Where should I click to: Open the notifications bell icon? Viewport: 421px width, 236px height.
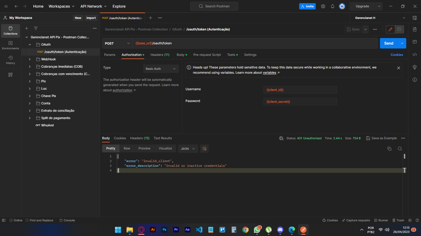pos(333,6)
